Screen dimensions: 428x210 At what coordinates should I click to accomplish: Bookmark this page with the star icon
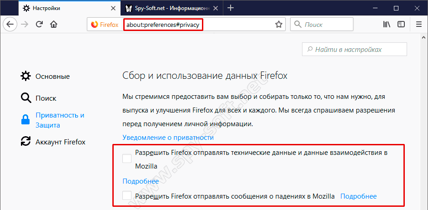278,25
